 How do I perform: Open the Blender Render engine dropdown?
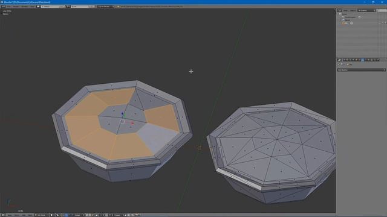click(x=106, y=7)
